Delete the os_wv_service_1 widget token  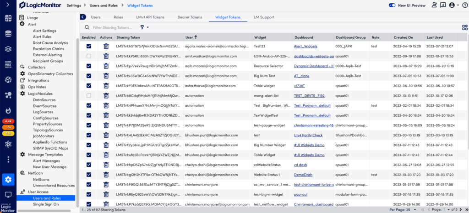pos(106,185)
